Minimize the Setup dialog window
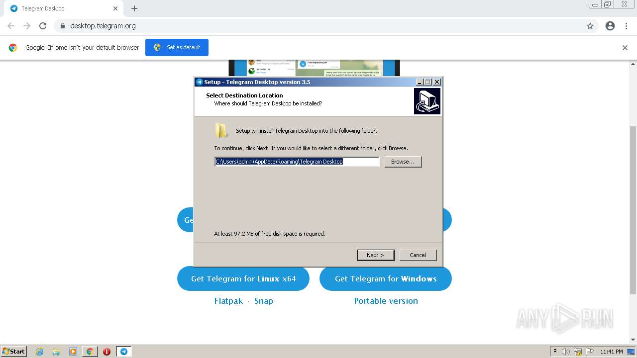The width and height of the screenshot is (637, 358). tap(420, 82)
